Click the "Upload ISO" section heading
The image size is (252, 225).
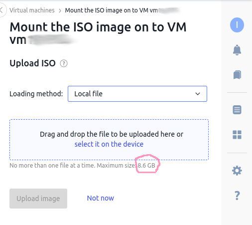pyautogui.click(x=32, y=63)
